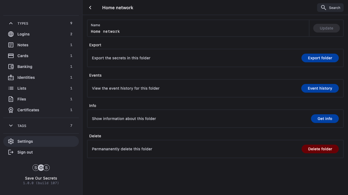Click the Settings gear icon
This screenshot has width=348, height=195.
[11, 141]
